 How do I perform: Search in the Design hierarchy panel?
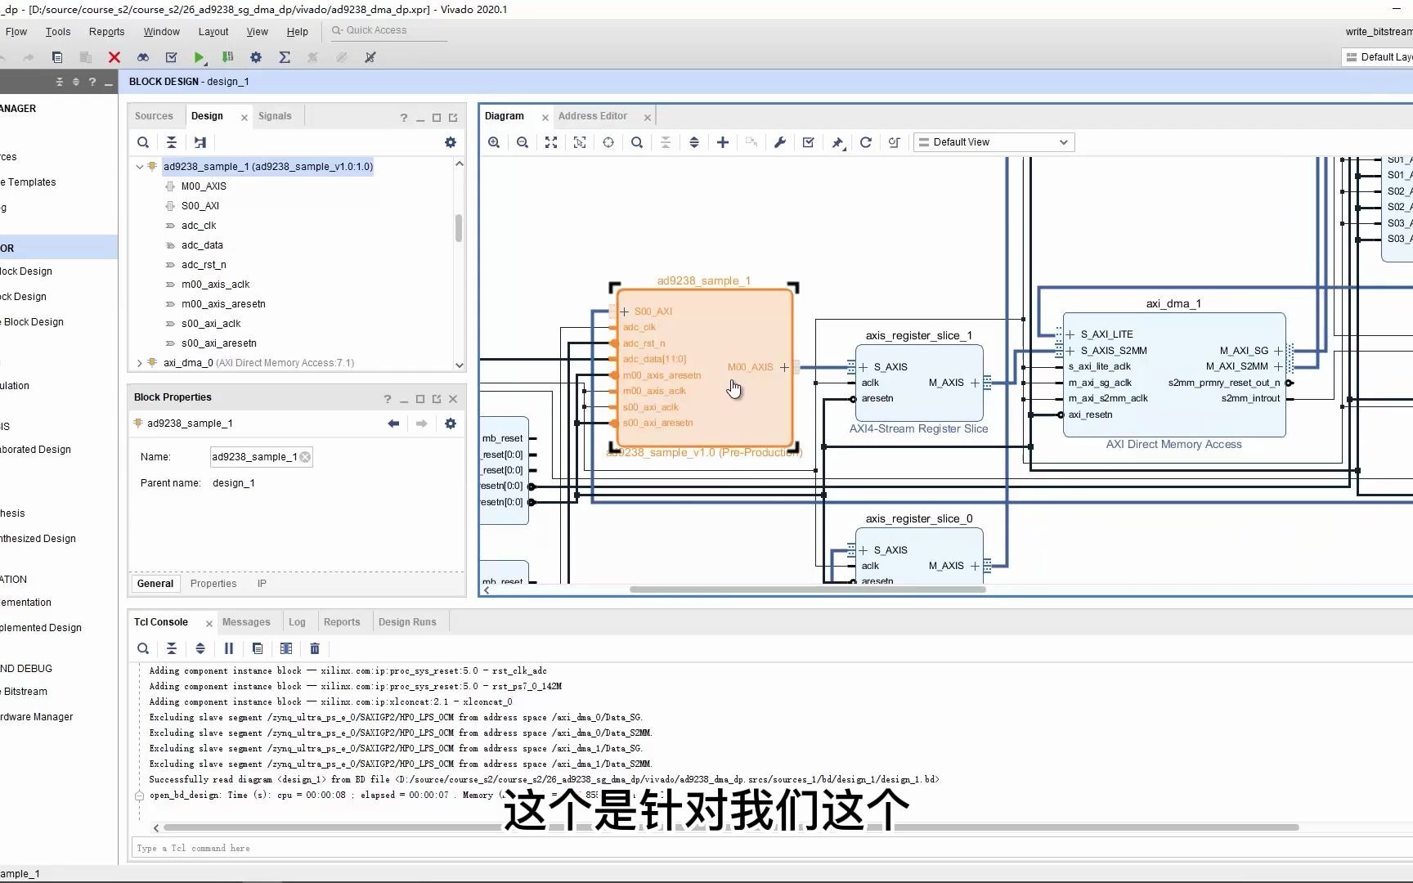coord(143,142)
